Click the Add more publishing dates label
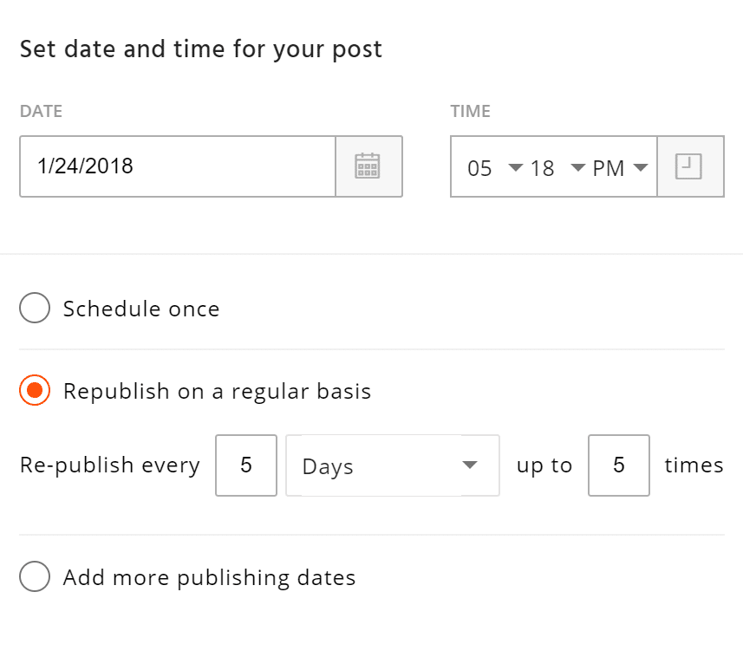743x657 pixels. click(x=210, y=577)
